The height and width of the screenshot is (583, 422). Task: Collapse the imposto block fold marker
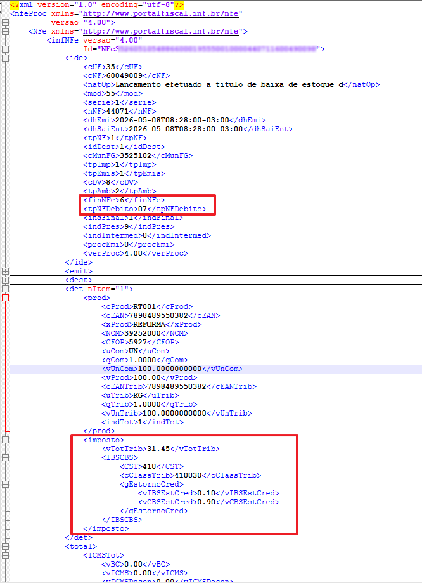5,440
